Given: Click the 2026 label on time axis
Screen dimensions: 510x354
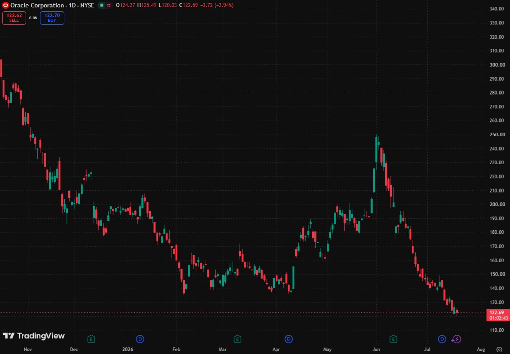Looking at the screenshot, I should coord(128,350).
